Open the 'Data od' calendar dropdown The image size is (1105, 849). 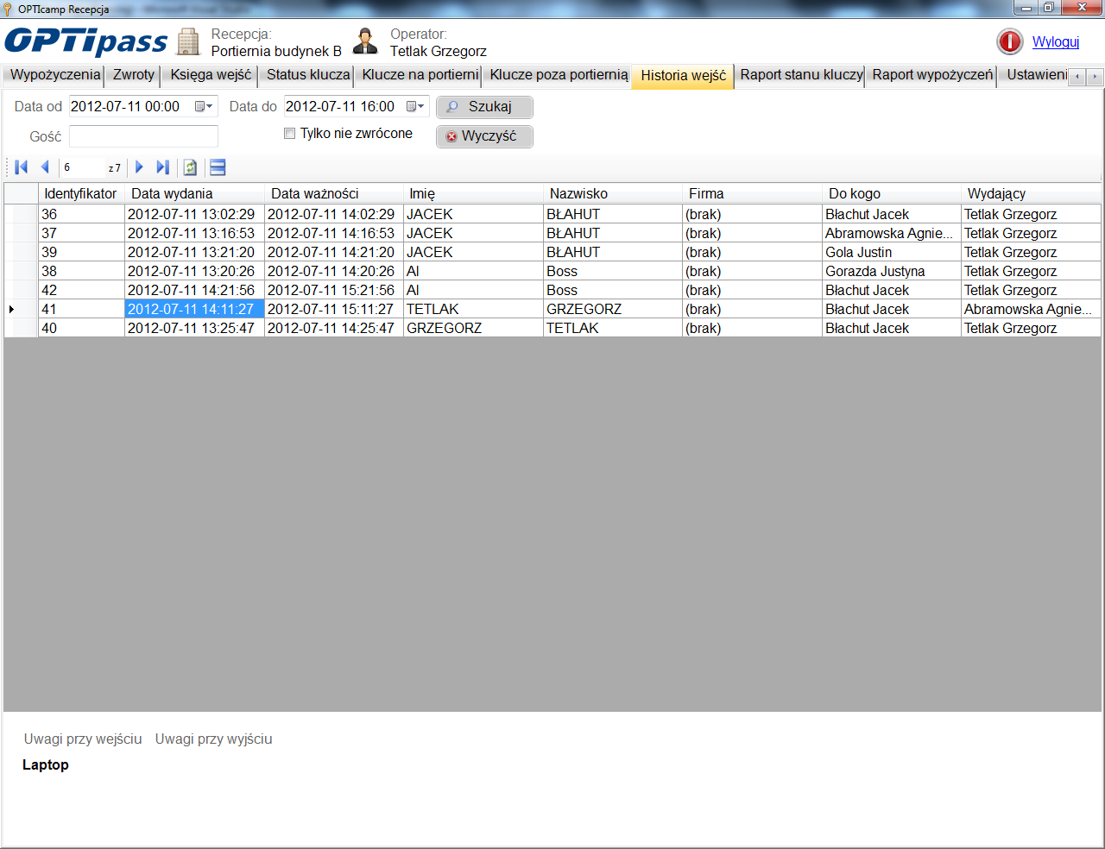[204, 106]
